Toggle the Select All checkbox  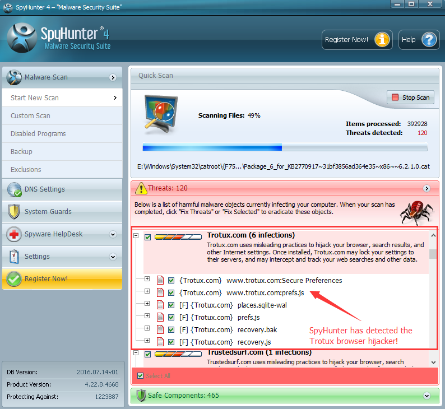[141, 375]
